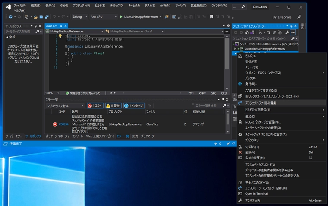Click the save file icon
This screenshot has height=206, width=328.
tap(41, 17)
